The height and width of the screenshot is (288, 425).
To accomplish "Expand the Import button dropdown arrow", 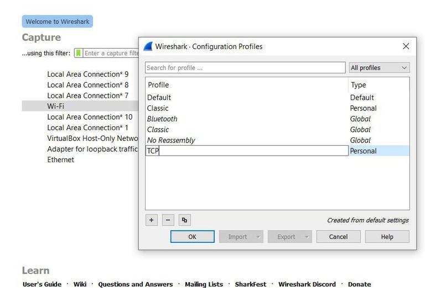I will coord(258,237).
